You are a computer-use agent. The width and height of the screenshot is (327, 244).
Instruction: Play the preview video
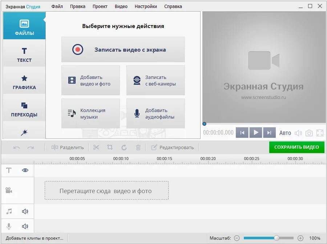[256, 132]
